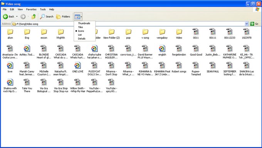Select the CASCADA What do y... file
Screen dimensions: 262x148
[60, 52]
